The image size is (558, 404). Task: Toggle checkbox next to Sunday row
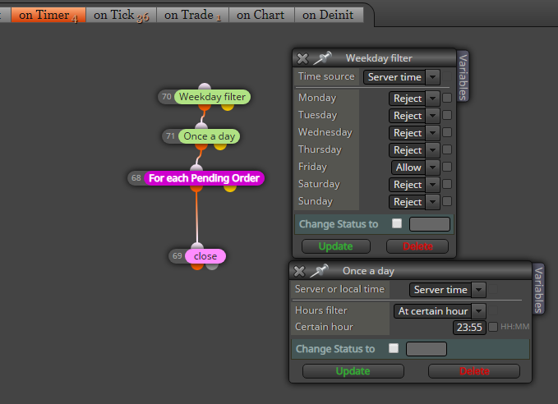(447, 201)
